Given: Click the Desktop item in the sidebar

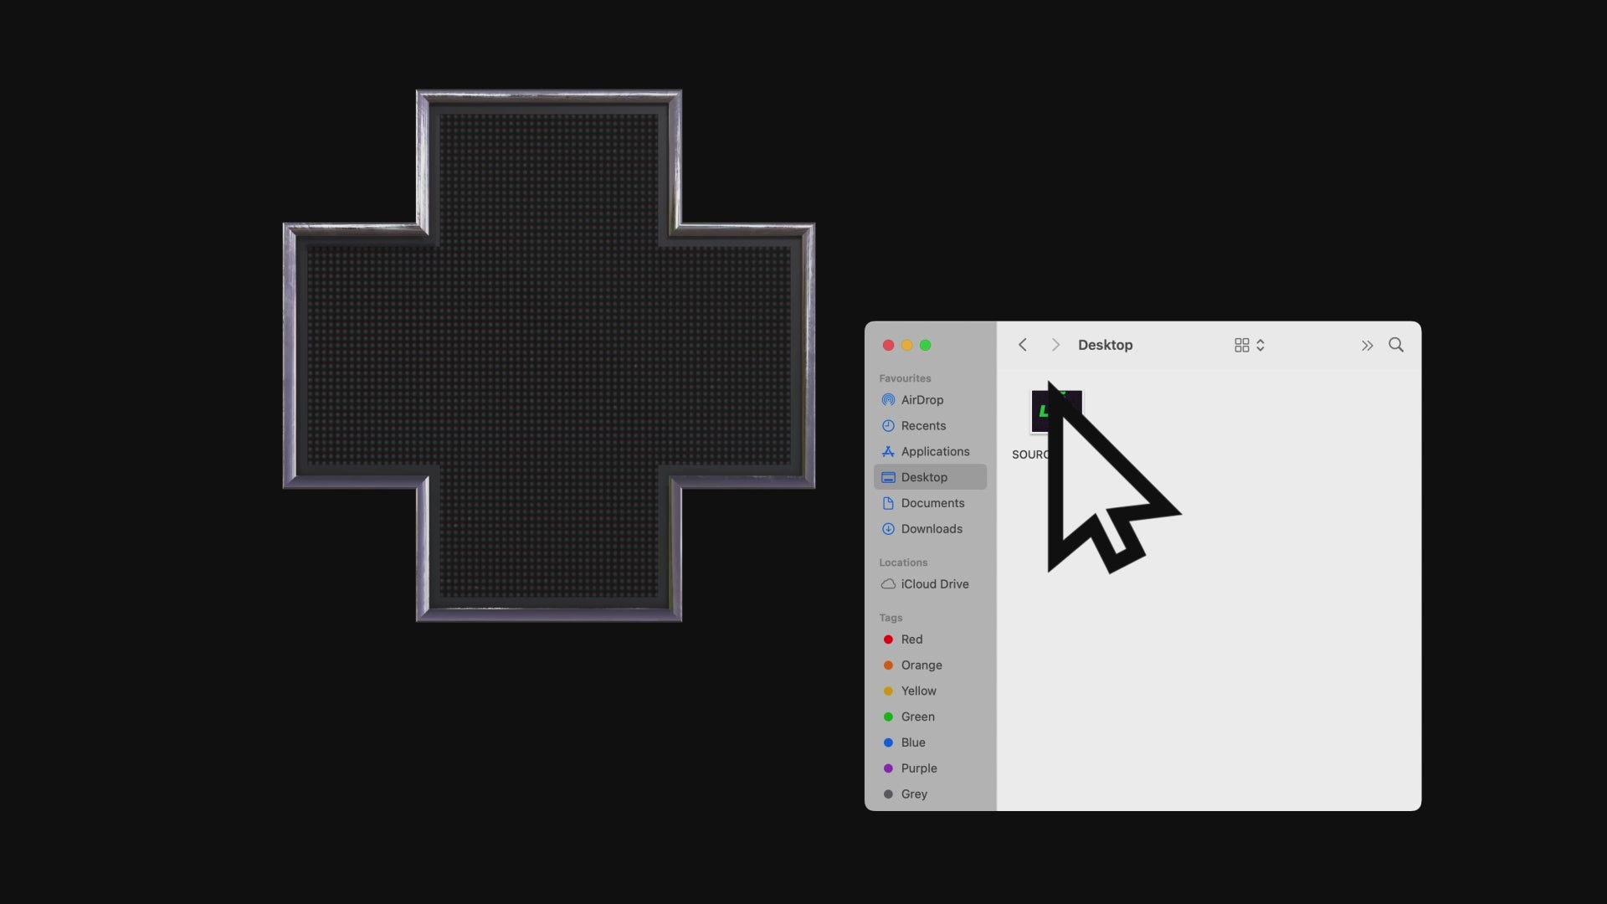Looking at the screenshot, I should [x=924, y=477].
